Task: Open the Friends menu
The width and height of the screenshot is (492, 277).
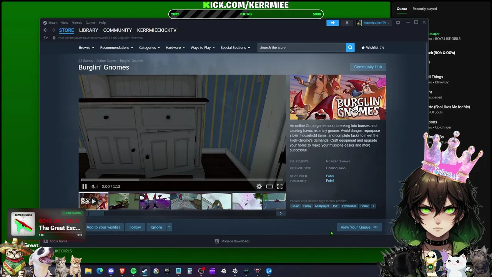Action: (76, 23)
